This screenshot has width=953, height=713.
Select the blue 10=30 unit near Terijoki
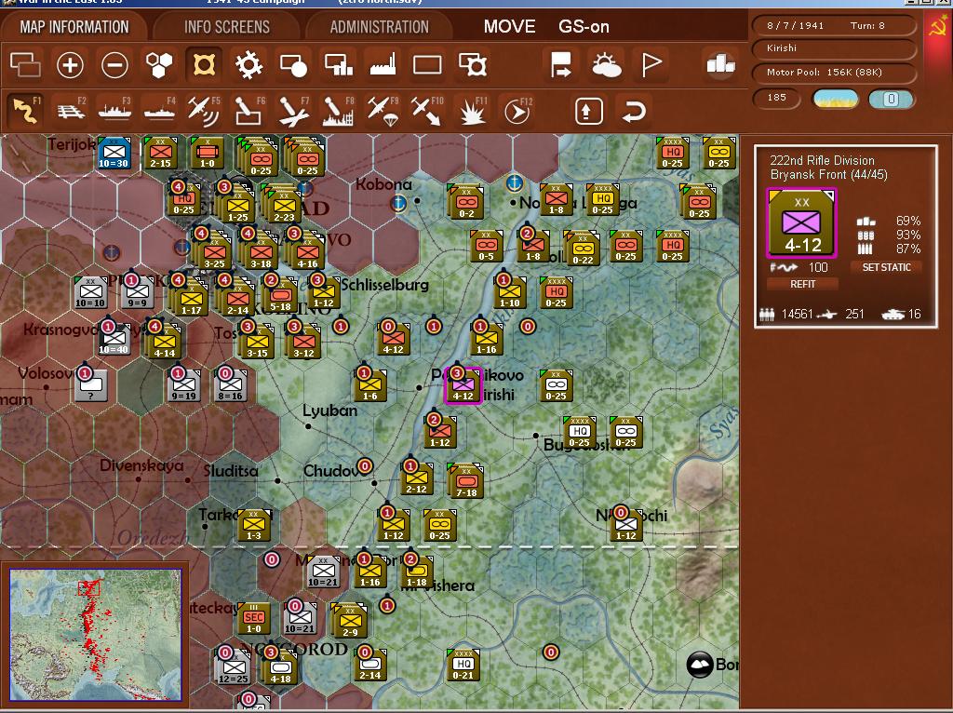point(114,154)
